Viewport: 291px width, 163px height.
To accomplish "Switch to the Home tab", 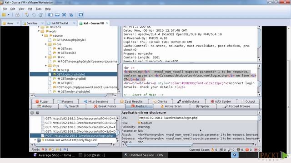I will [10, 23].
